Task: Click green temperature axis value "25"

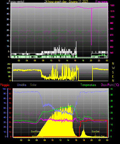Action: coord(112,107)
